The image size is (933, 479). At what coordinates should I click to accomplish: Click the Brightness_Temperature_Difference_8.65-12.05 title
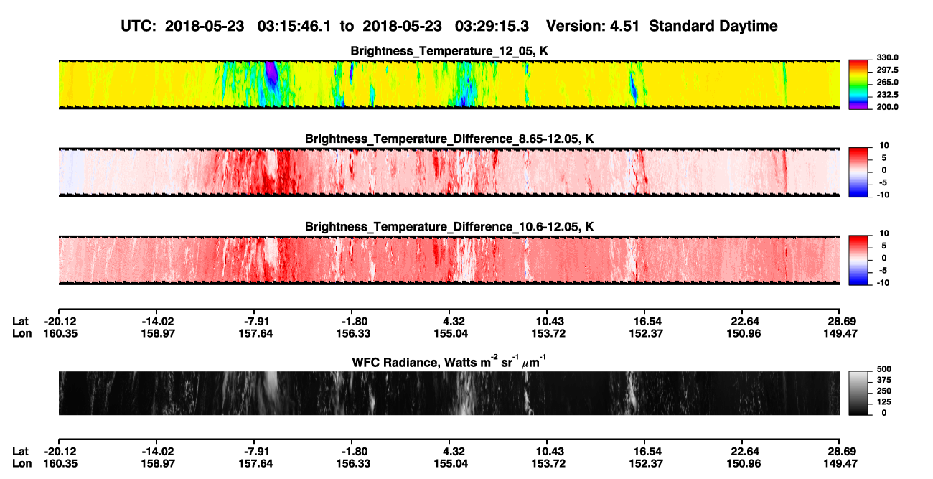pos(449,139)
